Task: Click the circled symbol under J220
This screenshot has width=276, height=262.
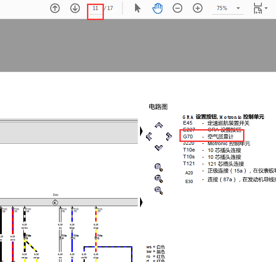Action: [x=55, y=203]
